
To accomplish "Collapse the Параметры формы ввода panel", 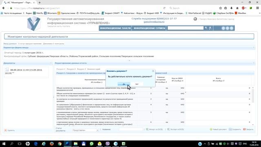I will [x=254, y=48].
